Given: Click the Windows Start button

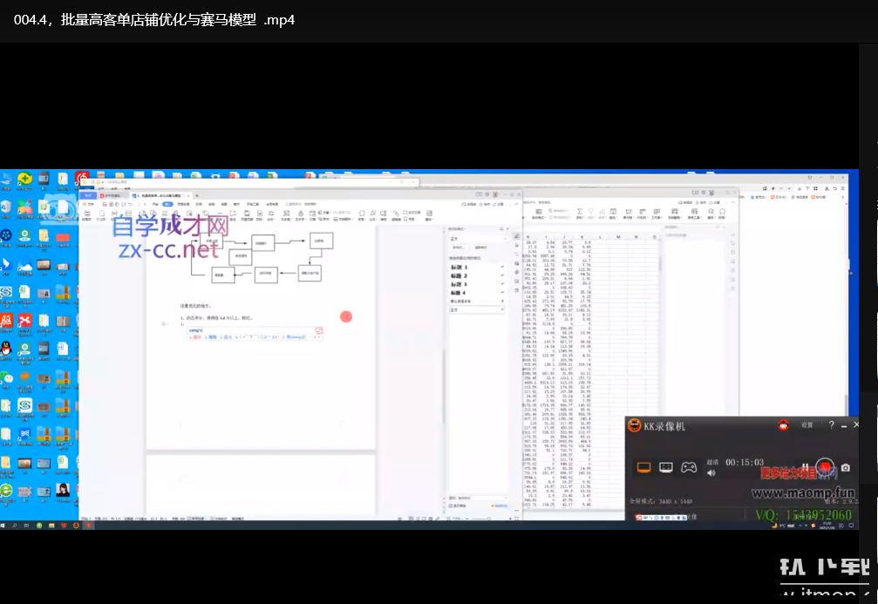Looking at the screenshot, I should (x=4, y=525).
